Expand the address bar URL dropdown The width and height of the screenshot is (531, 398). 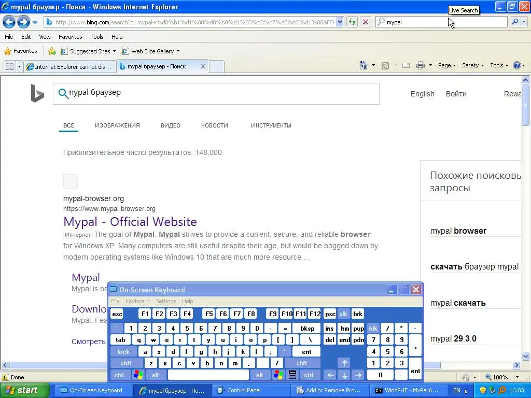[340, 22]
